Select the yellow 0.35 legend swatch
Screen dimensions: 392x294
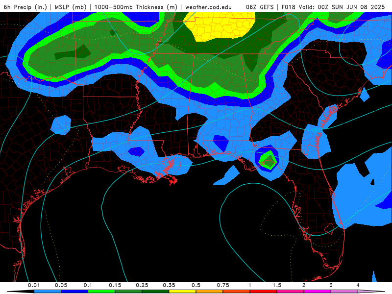tap(182, 292)
